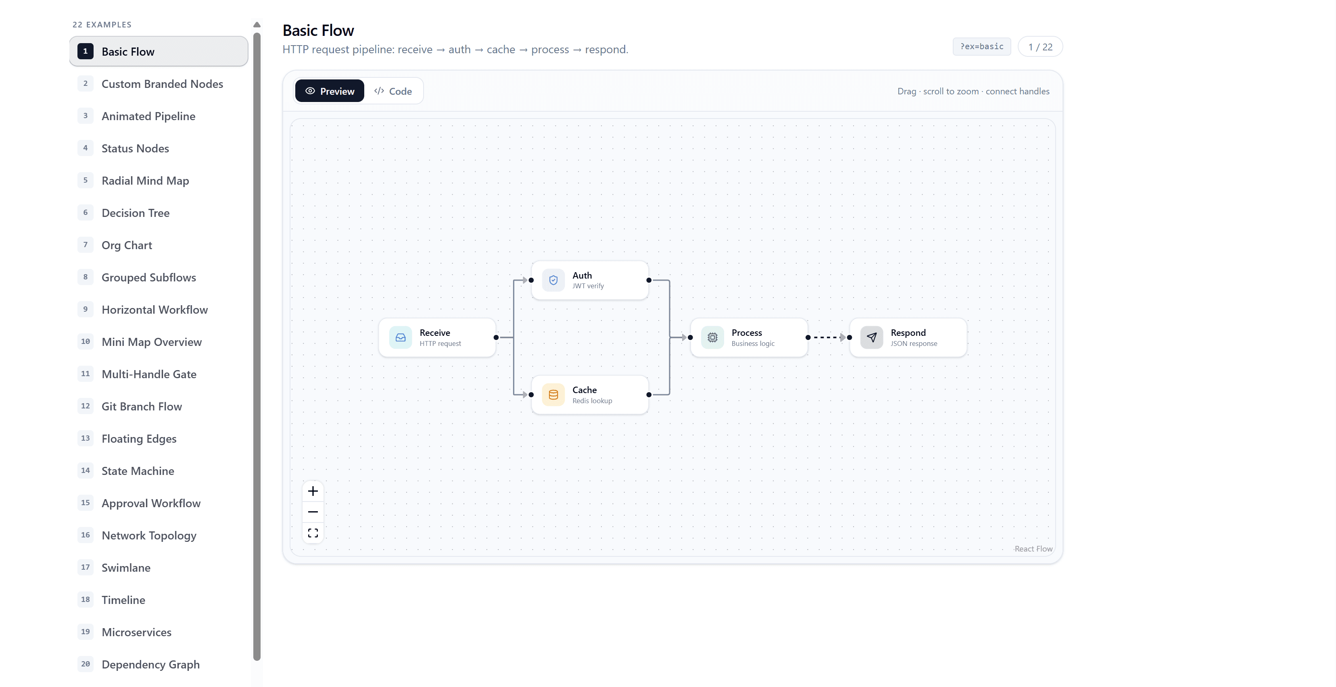Select the Respond node title

coord(908,332)
